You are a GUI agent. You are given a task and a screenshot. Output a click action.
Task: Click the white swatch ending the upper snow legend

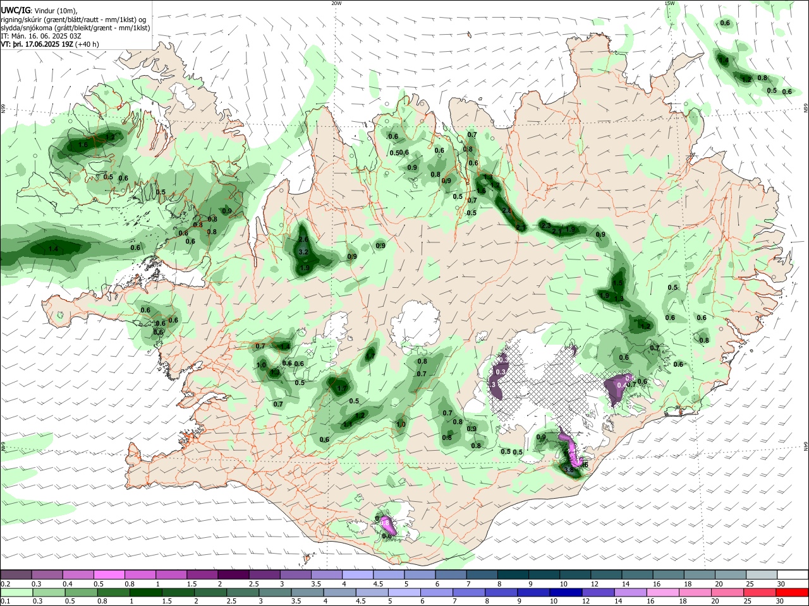tap(793, 575)
